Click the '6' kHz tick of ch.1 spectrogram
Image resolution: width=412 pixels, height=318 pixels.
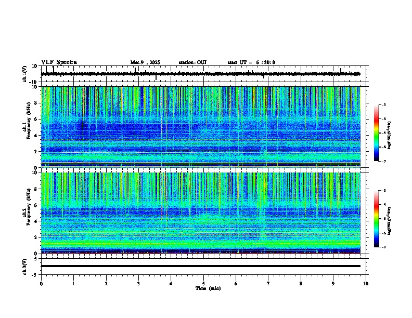pos(36,120)
